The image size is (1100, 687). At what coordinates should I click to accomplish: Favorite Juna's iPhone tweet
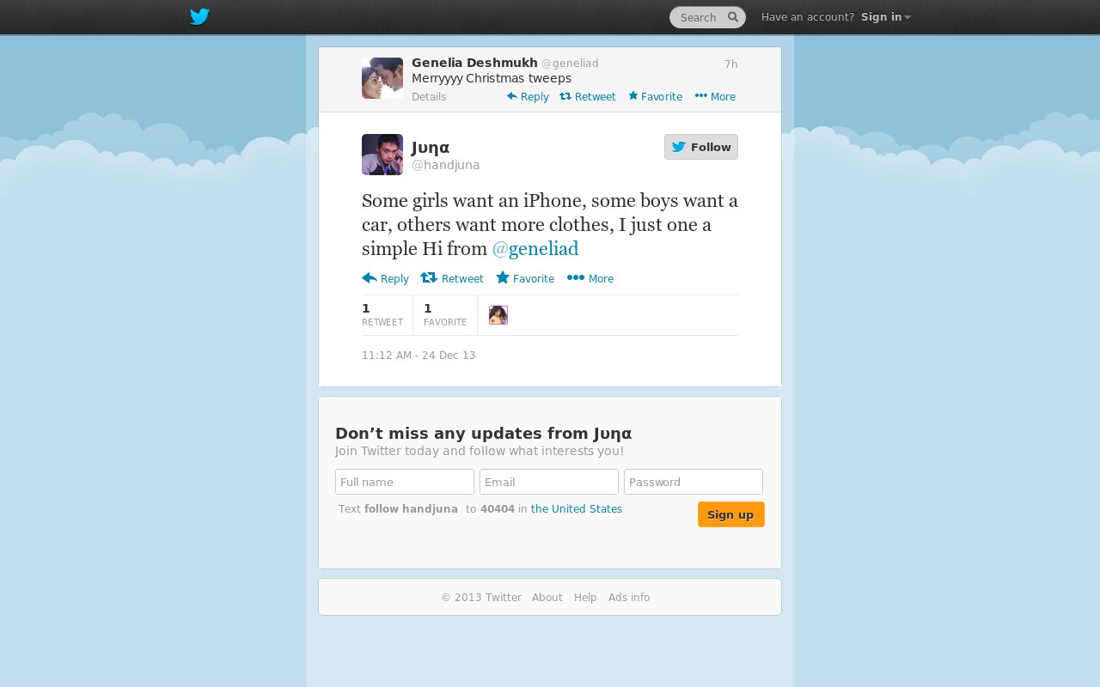pyautogui.click(x=525, y=278)
